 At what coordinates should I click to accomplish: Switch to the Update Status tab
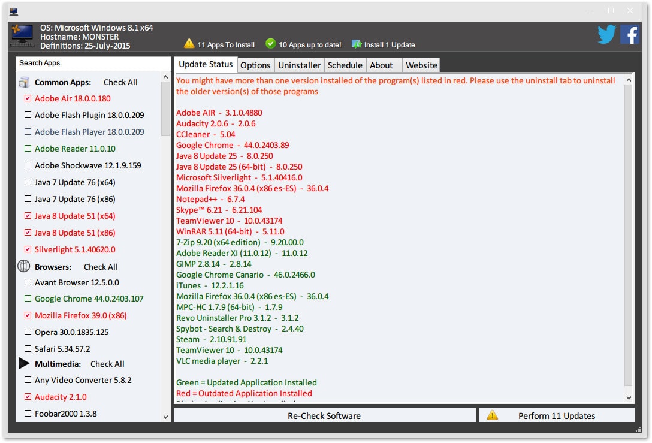[206, 65]
